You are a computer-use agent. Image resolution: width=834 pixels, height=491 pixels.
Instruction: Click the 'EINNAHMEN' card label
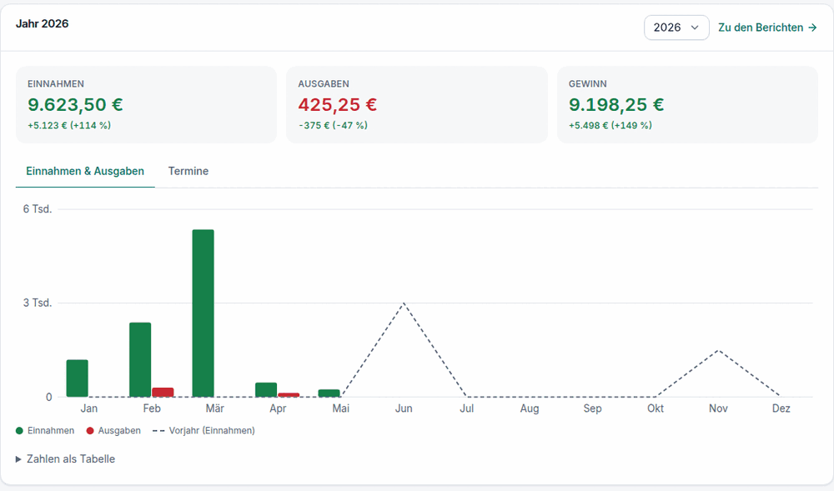click(x=56, y=84)
